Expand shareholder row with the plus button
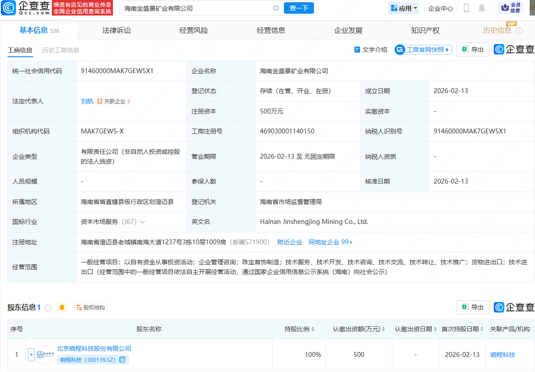 point(31,355)
